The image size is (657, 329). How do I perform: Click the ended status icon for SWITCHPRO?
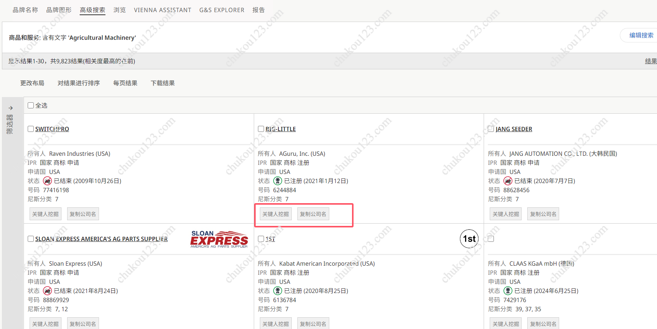click(x=47, y=181)
